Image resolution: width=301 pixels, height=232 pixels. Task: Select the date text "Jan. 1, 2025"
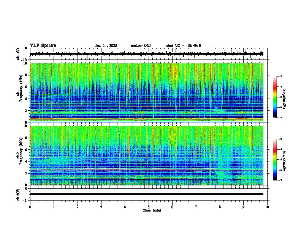click(106, 45)
